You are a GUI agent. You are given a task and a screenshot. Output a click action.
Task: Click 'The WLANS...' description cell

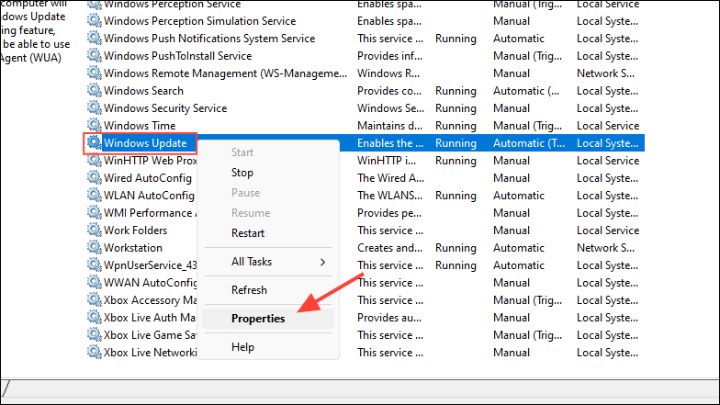(389, 196)
